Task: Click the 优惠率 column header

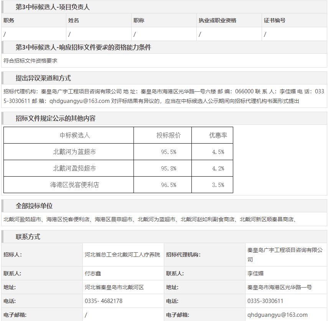Action: pos(218,135)
